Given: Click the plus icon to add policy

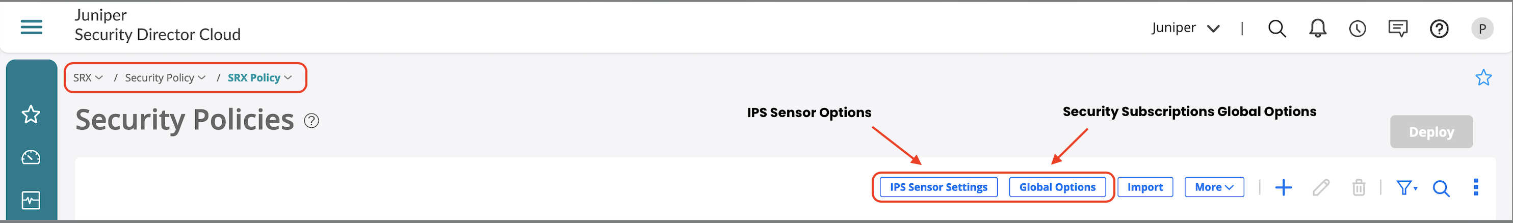Looking at the screenshot, I should [1284, 187].
